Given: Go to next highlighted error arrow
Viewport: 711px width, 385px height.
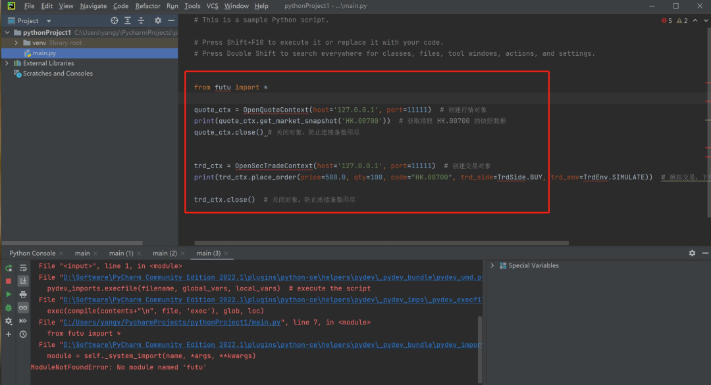Looking at the screenshot, I should (x=706, y=20).
